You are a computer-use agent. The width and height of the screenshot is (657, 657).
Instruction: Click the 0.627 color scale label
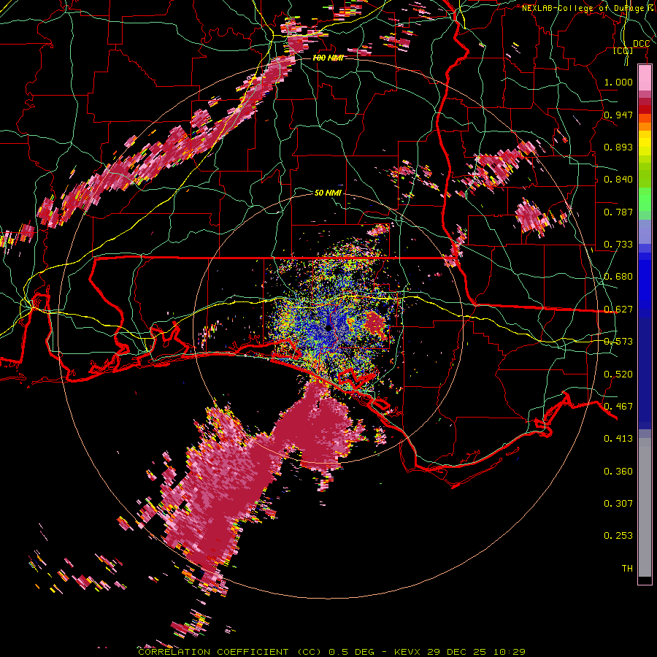[x=618, y=310]
